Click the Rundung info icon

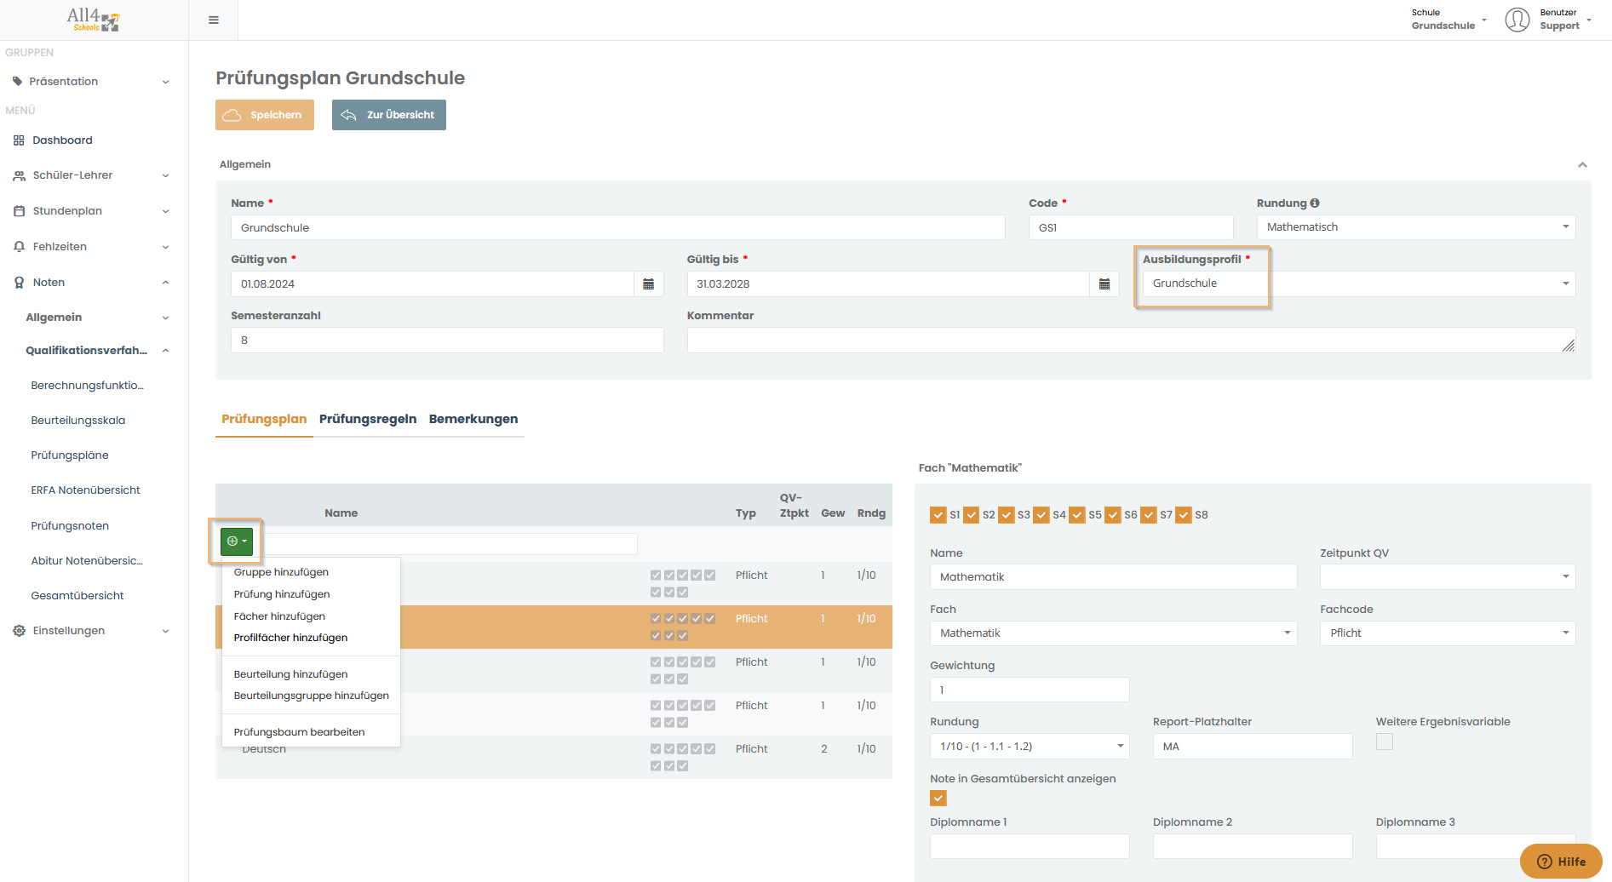pos(1315,203)
